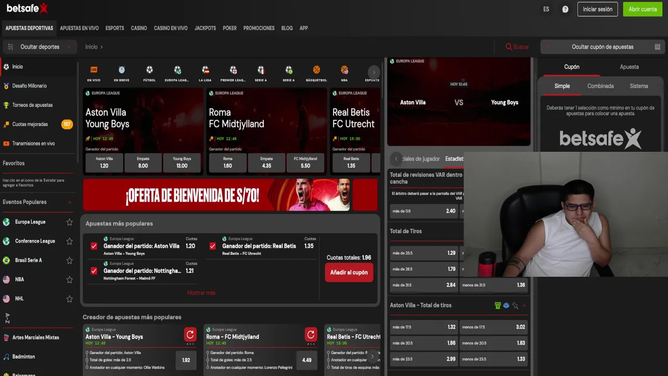This screenshot has height=376, width=668.
Task: Switch to Apuesta tab in coupon
Action: point(629,67)
